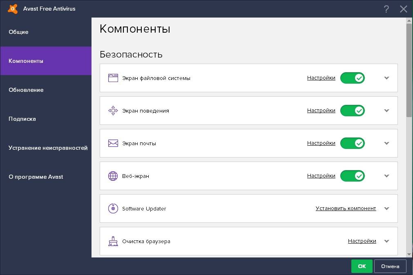Open help with the question mark icon
The height and width of the screenshot is (275, 413).
386,9
